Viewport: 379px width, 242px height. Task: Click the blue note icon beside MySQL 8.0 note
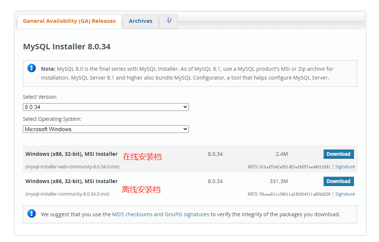point(31,68)
